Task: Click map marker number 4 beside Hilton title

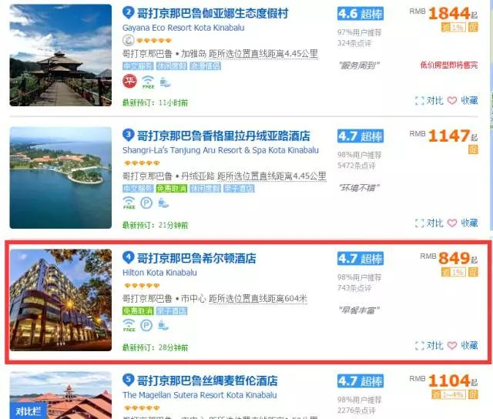Action: [128, 257]
